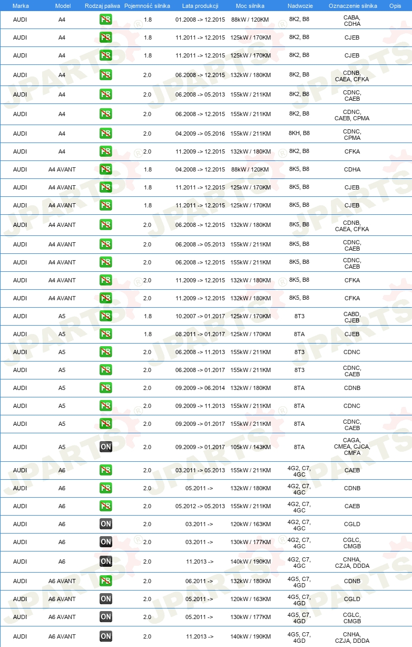
Task: Select capacity '1.8' in the CABD, CJEB row
Action: [148, 316]
